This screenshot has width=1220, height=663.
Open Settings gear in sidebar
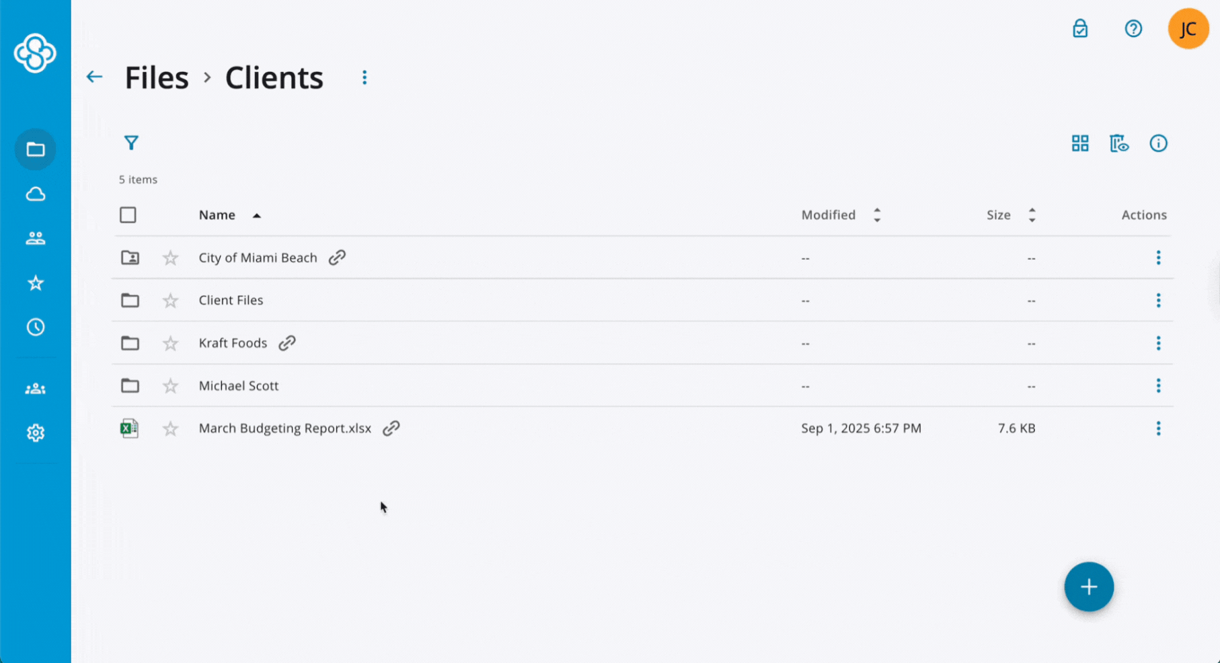[x=36, y=433]
